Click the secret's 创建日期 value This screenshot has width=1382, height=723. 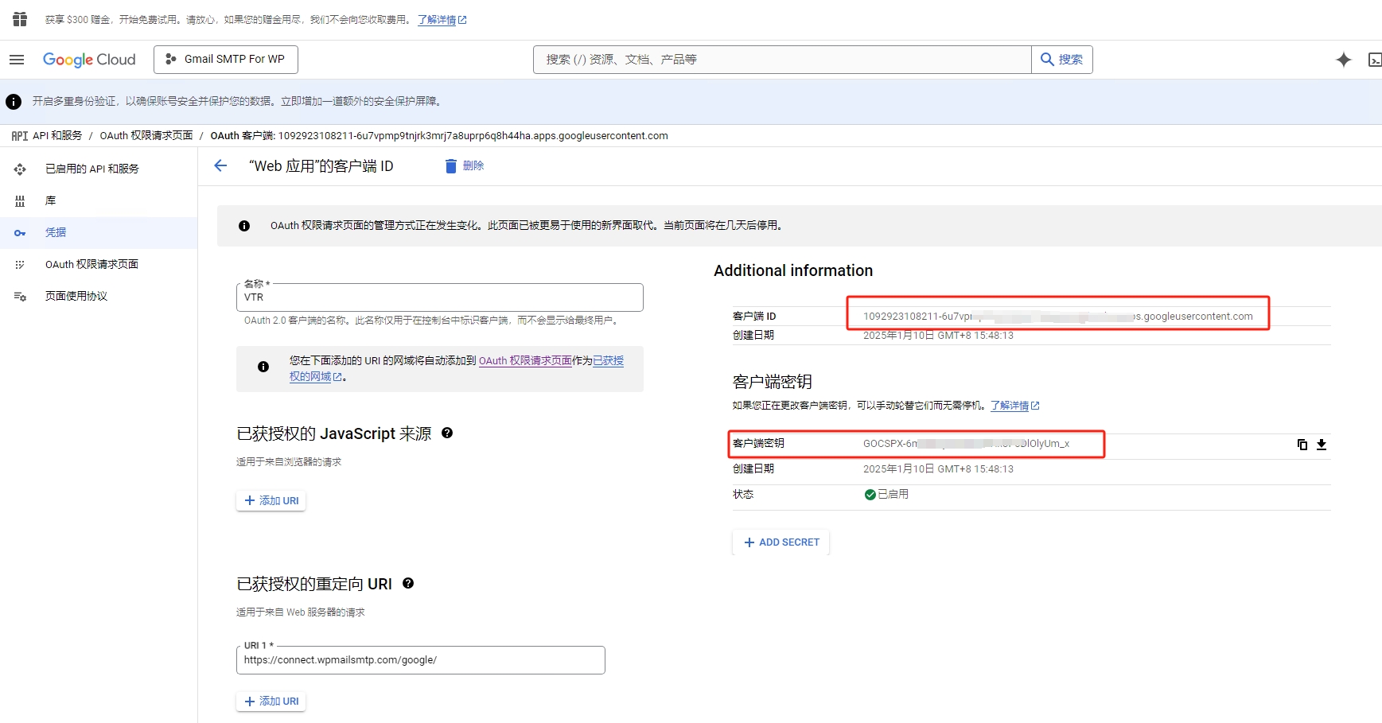click(x=938, y=469)
